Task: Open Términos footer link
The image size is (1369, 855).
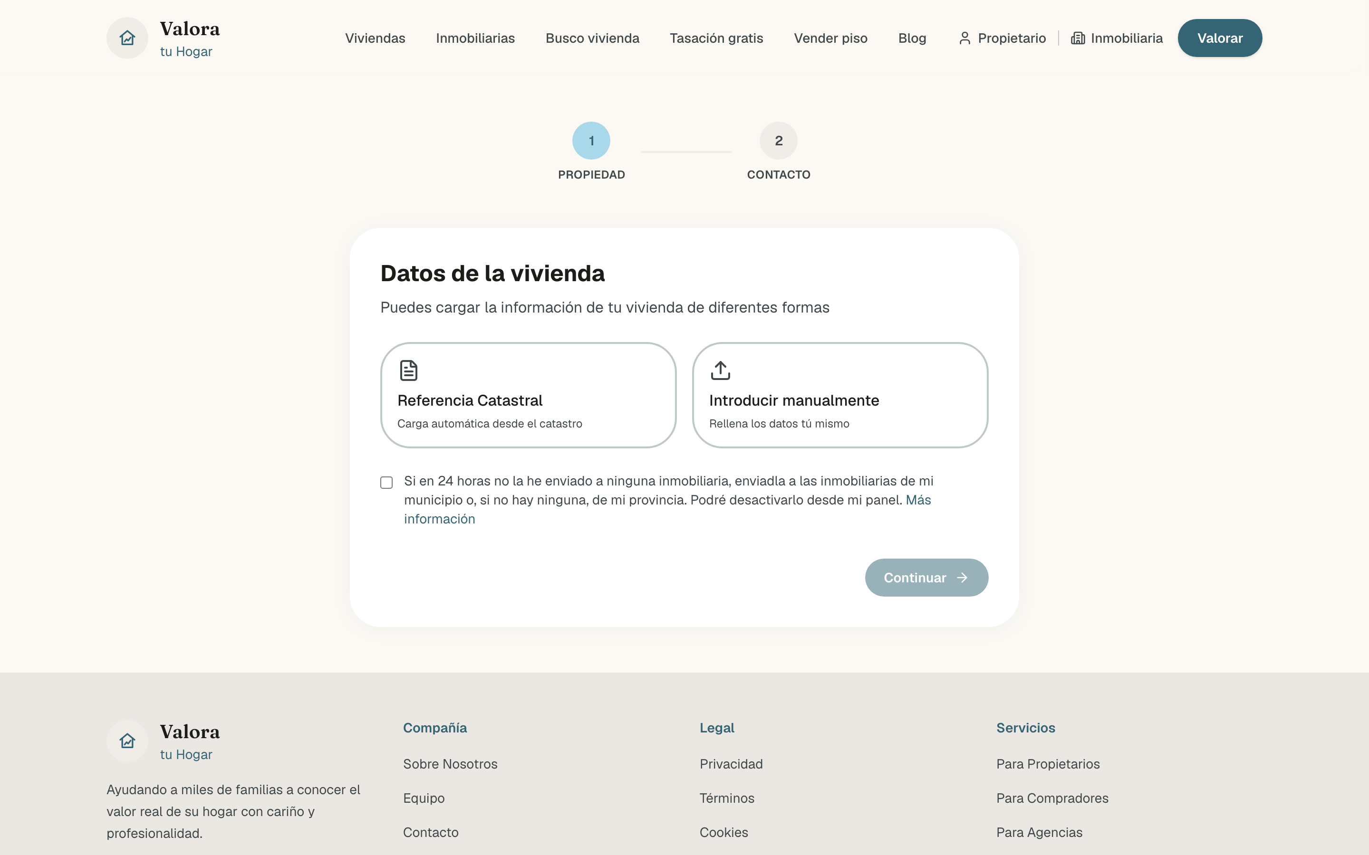Action: [x=727, y=798]
